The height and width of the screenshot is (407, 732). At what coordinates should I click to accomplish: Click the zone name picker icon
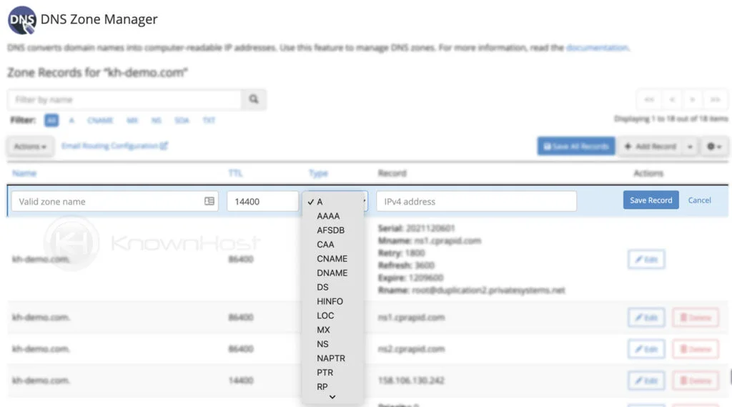point(209,202)
